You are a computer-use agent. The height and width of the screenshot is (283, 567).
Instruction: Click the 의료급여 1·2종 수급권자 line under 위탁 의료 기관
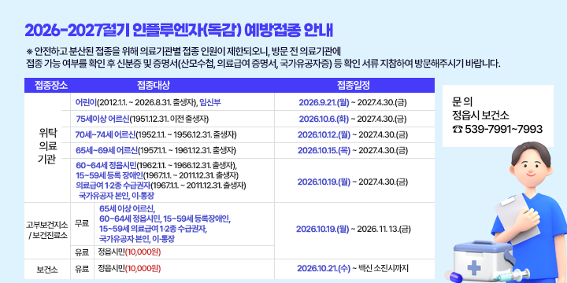(161, 186)
